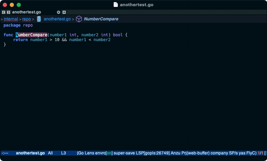
Task: Click FlyC flycheck indicator in mode line
Action: pyautogui.click(x=251, y=153)
